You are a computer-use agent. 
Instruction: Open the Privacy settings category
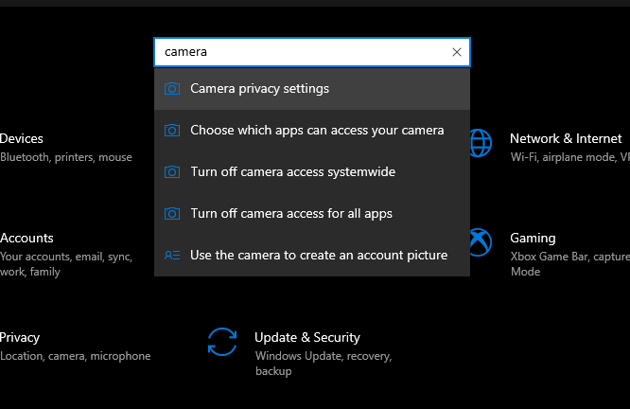point(20,337)
